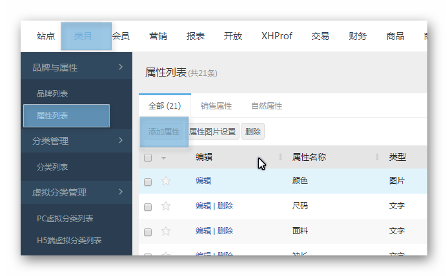Open the 报表 top menu
This screenshot has height=276, width=448.
[196, 36]
